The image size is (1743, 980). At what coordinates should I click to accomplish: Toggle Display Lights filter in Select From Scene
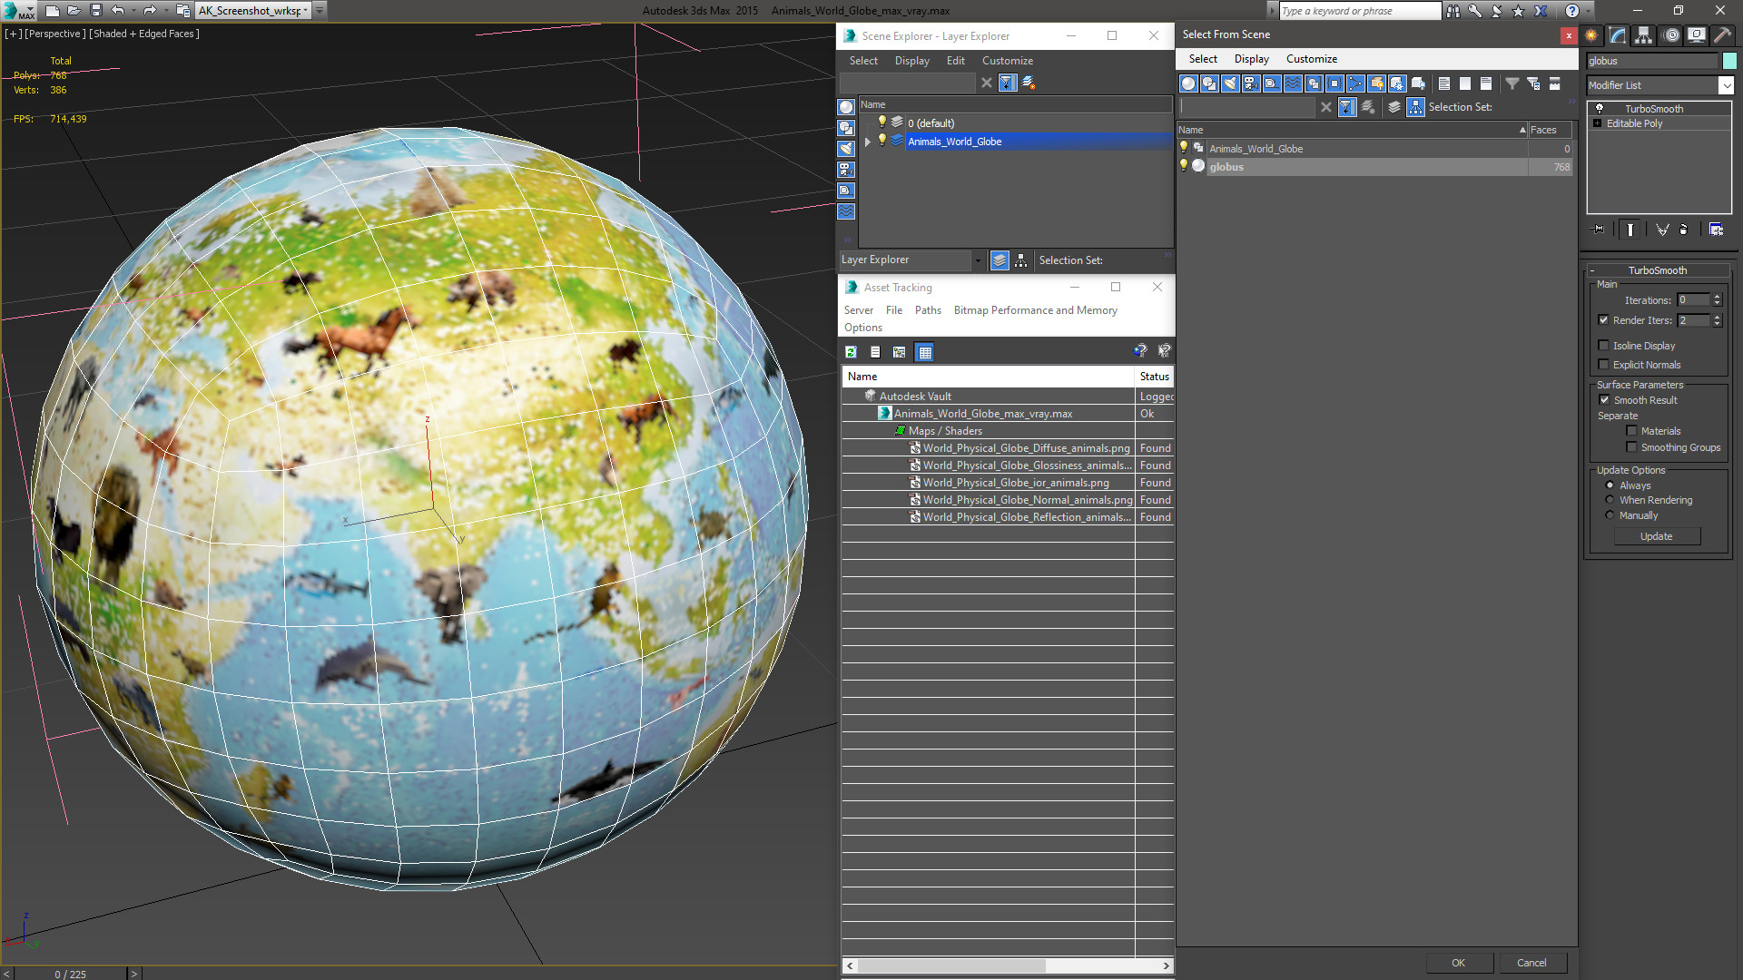coord(1230,83)
